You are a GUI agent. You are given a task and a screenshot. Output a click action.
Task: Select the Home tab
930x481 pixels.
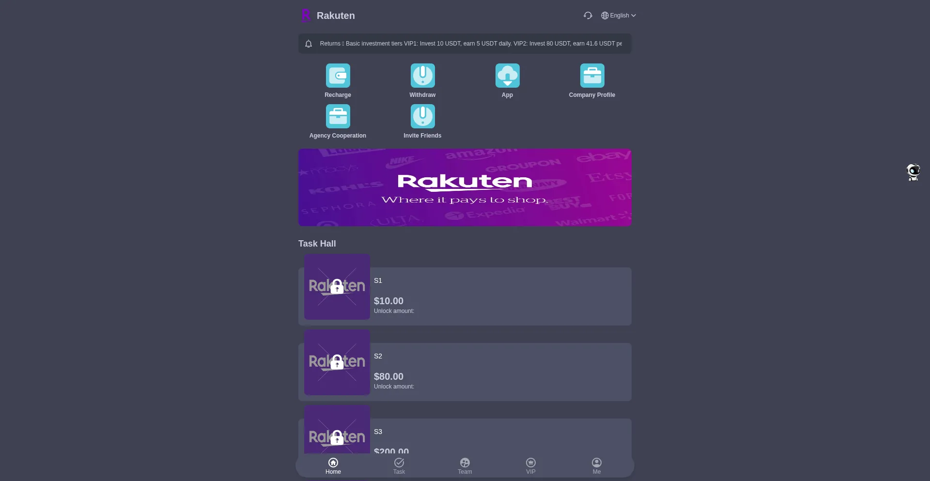[x=333, y=466]
